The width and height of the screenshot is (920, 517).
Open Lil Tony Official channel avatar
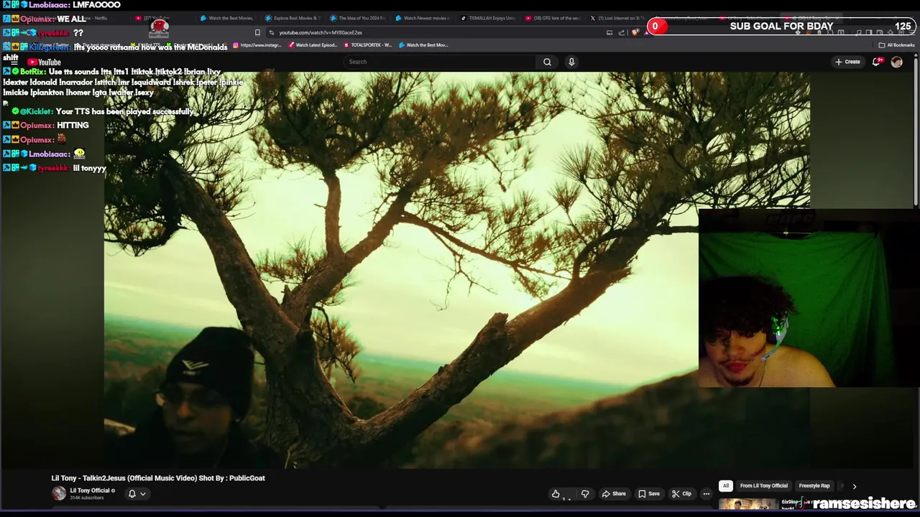coord(59,493)
